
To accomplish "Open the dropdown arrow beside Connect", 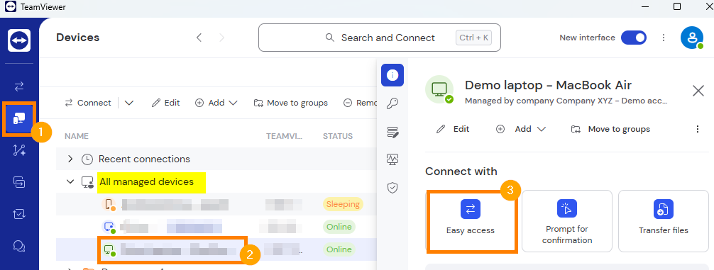I will point(129,103).
